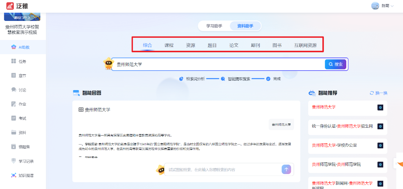The width and height of the screenshot is (403, 189).
Task: Switch to 学习助手 mode
Action: point(214,26)
